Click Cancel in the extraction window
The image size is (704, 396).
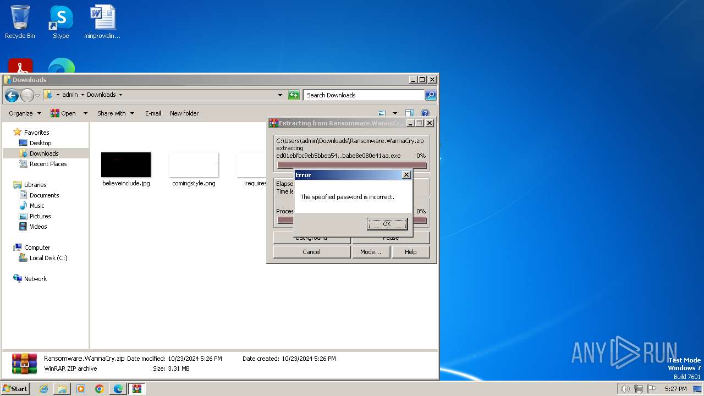click(311, 252)
